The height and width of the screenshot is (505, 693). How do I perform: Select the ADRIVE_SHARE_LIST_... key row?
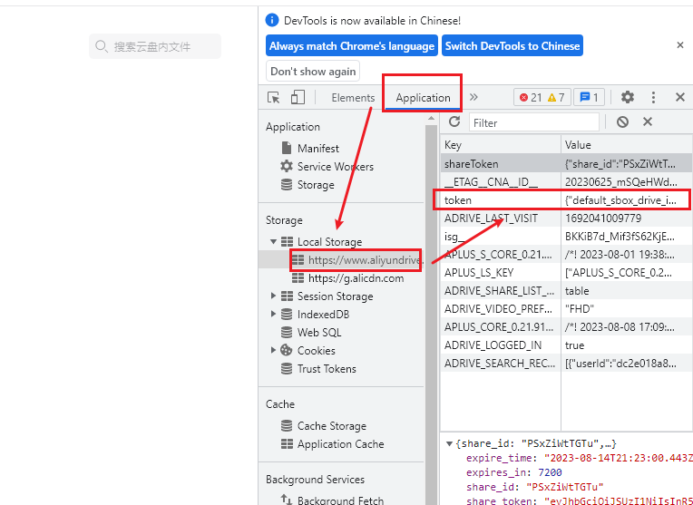(567, 291)
